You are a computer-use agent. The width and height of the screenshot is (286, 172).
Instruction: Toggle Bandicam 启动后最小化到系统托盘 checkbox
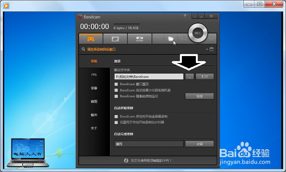[116, 90]
